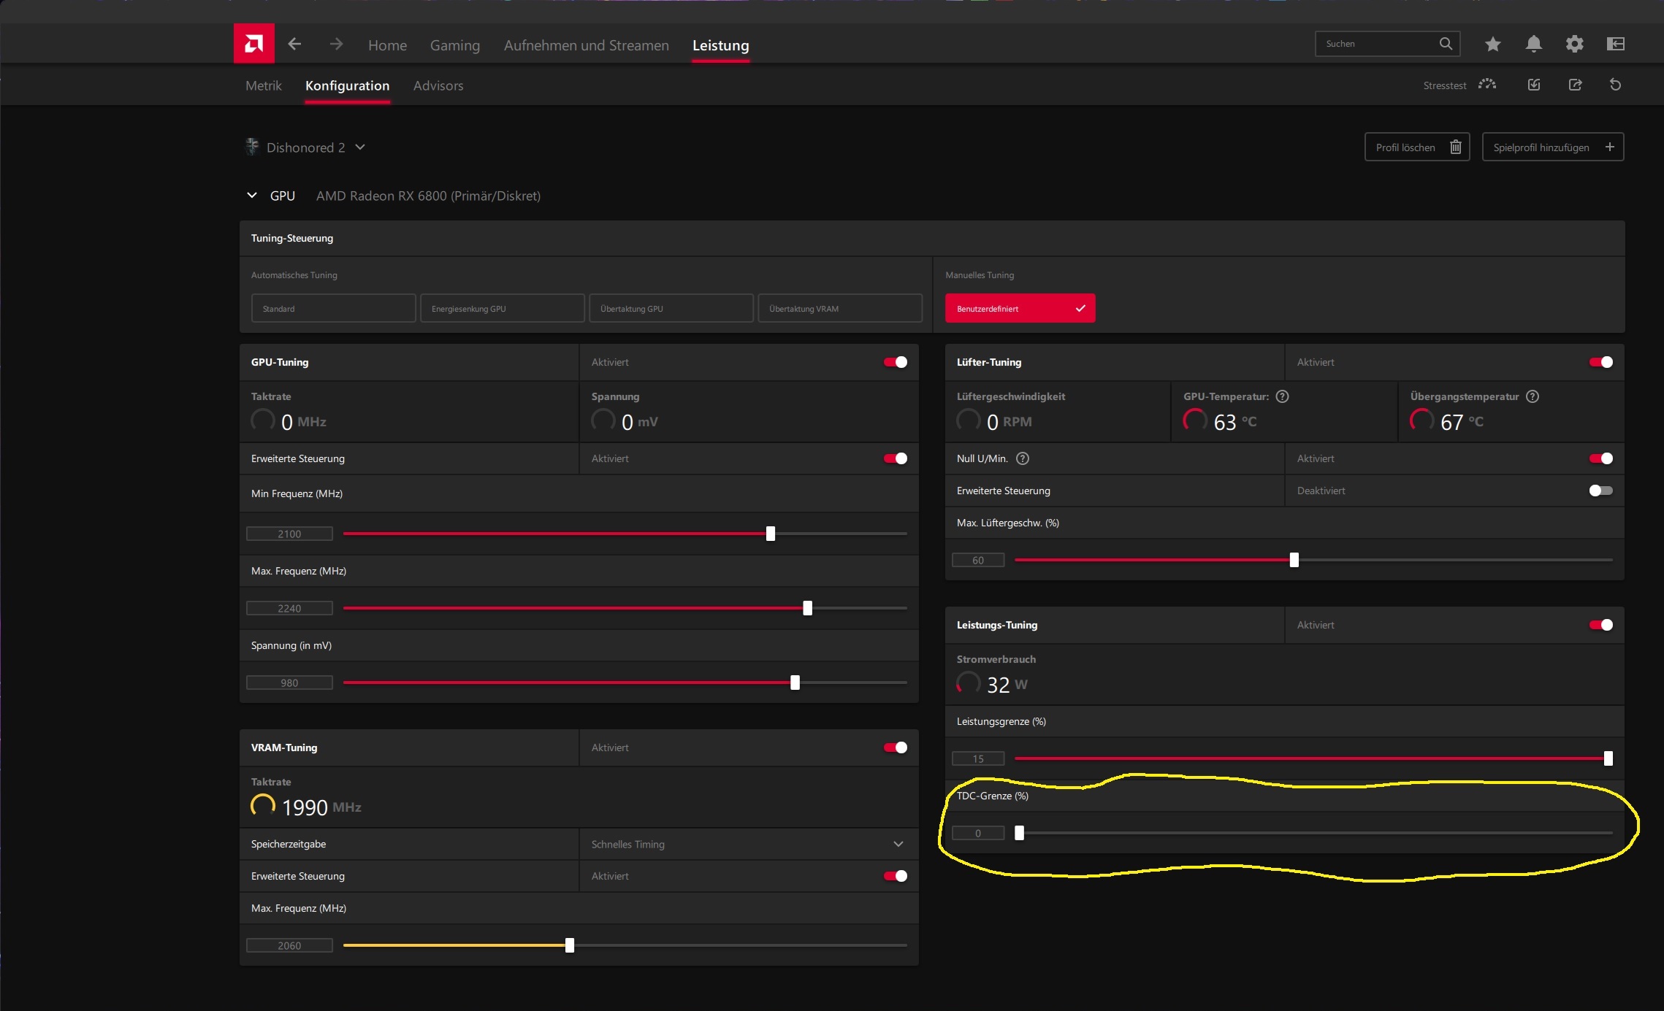Go back with the left arrow icon
The image size is (1664, 1011).
(x=294, y=44)
